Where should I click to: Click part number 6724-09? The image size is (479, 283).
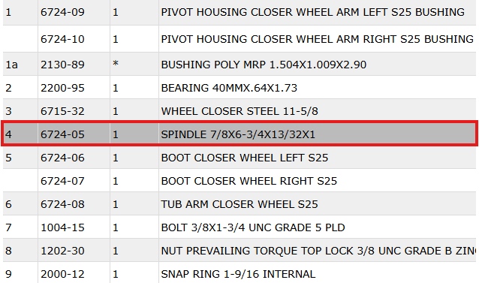[62, 12]
